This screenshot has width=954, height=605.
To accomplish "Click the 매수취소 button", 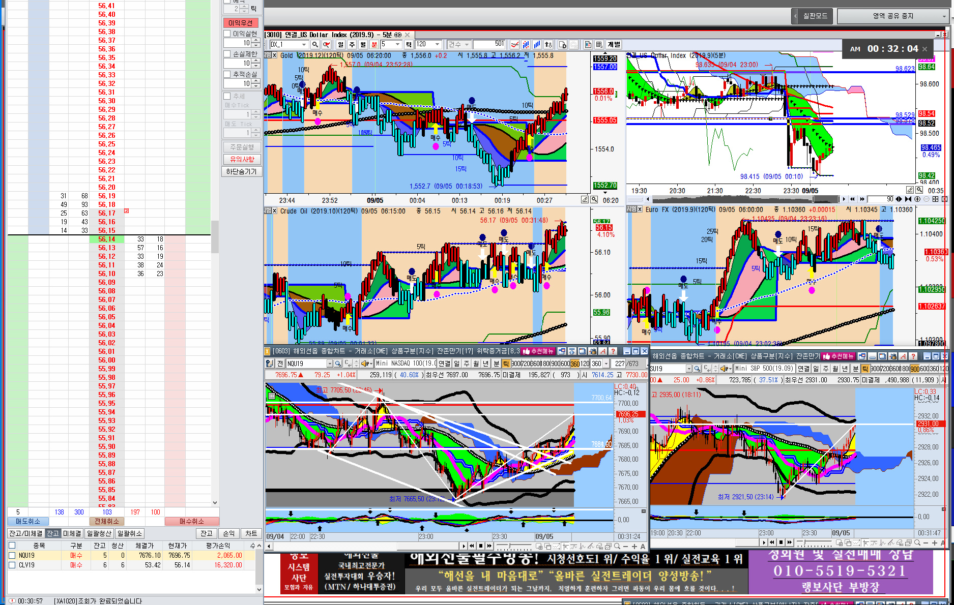I will tap(192, 521).
